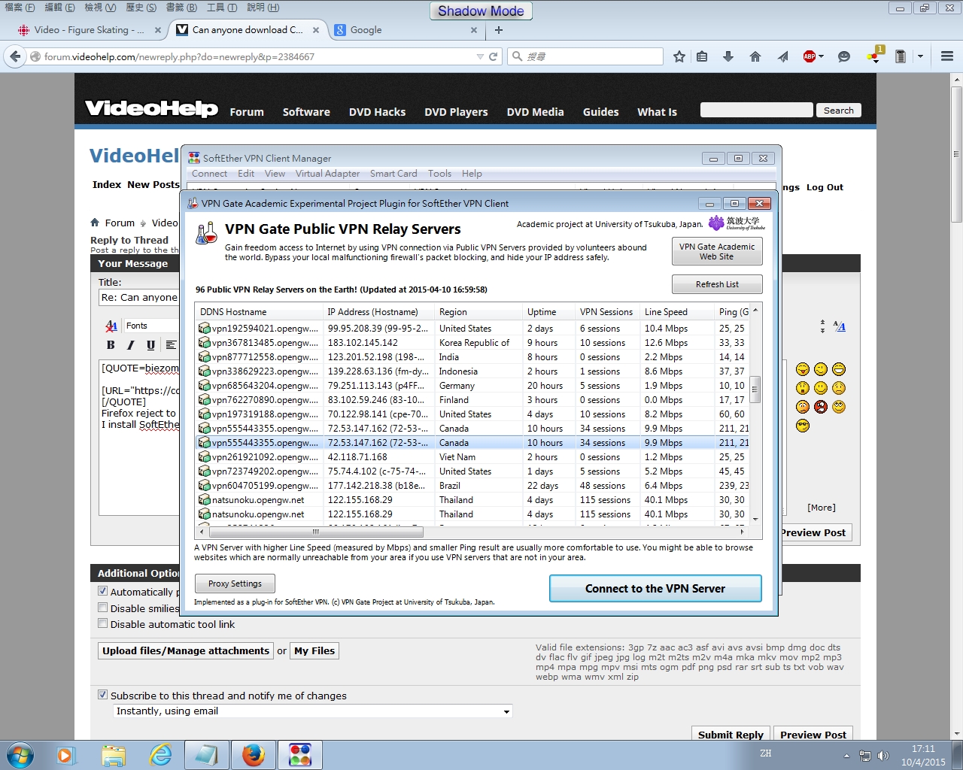Open the Windows Start menu

(20, 754)
